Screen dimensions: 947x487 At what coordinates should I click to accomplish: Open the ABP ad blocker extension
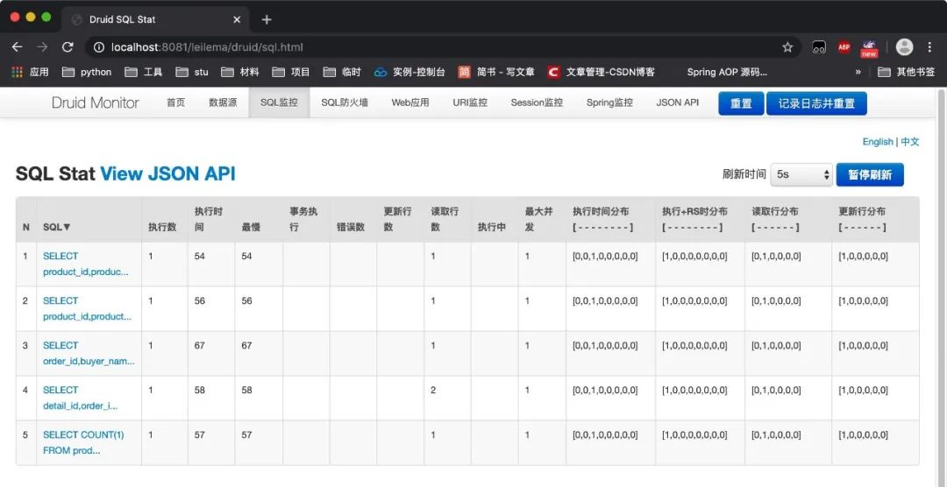coord(844,47)
